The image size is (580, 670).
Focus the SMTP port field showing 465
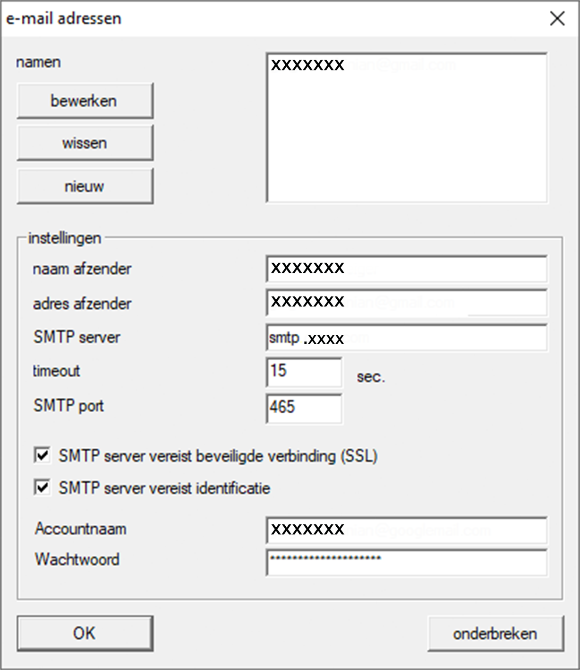coord(304,407)
